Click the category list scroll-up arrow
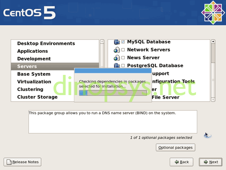Screen dimensions: 226x170 102,42
